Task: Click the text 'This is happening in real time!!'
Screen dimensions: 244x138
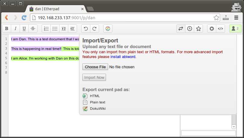Action: click(x=36, y=49)
